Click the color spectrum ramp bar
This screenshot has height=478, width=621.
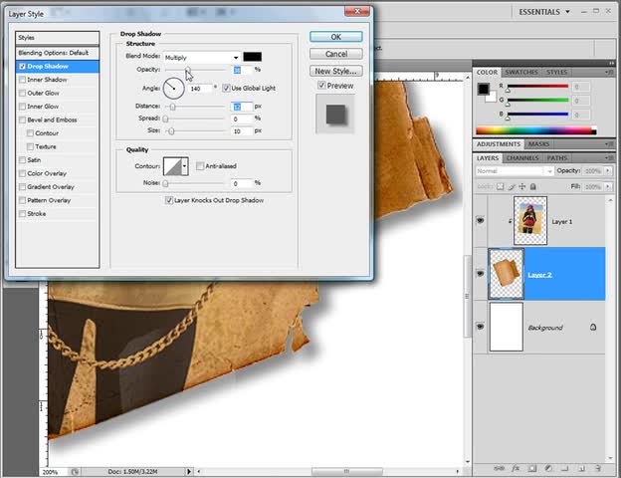pyautogui.click(x=535, y=130)
